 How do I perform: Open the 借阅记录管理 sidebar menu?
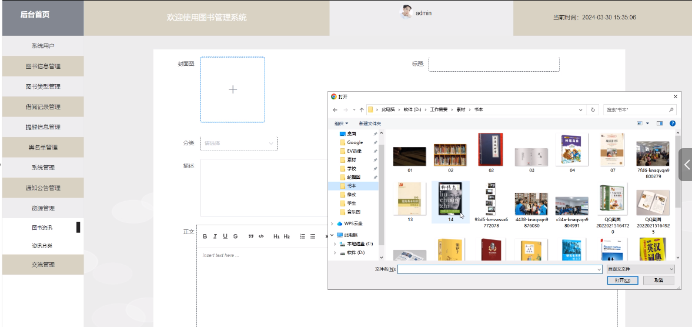pyautogui.click(x=43, y=107)
